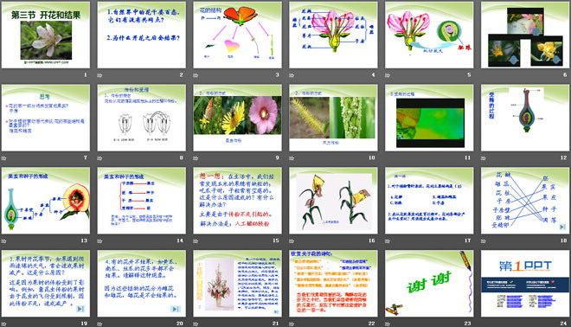Click the transition star icon under slide 19
571x327 pixels.
tap(4, 324)
